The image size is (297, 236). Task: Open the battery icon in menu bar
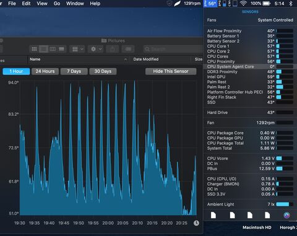point(266,4)
